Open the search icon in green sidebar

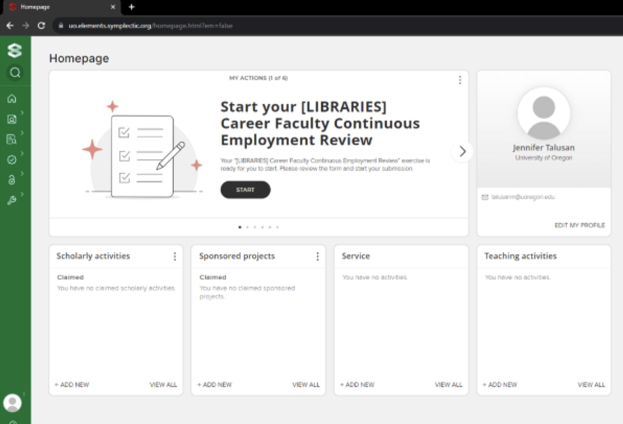pos(15,73)
